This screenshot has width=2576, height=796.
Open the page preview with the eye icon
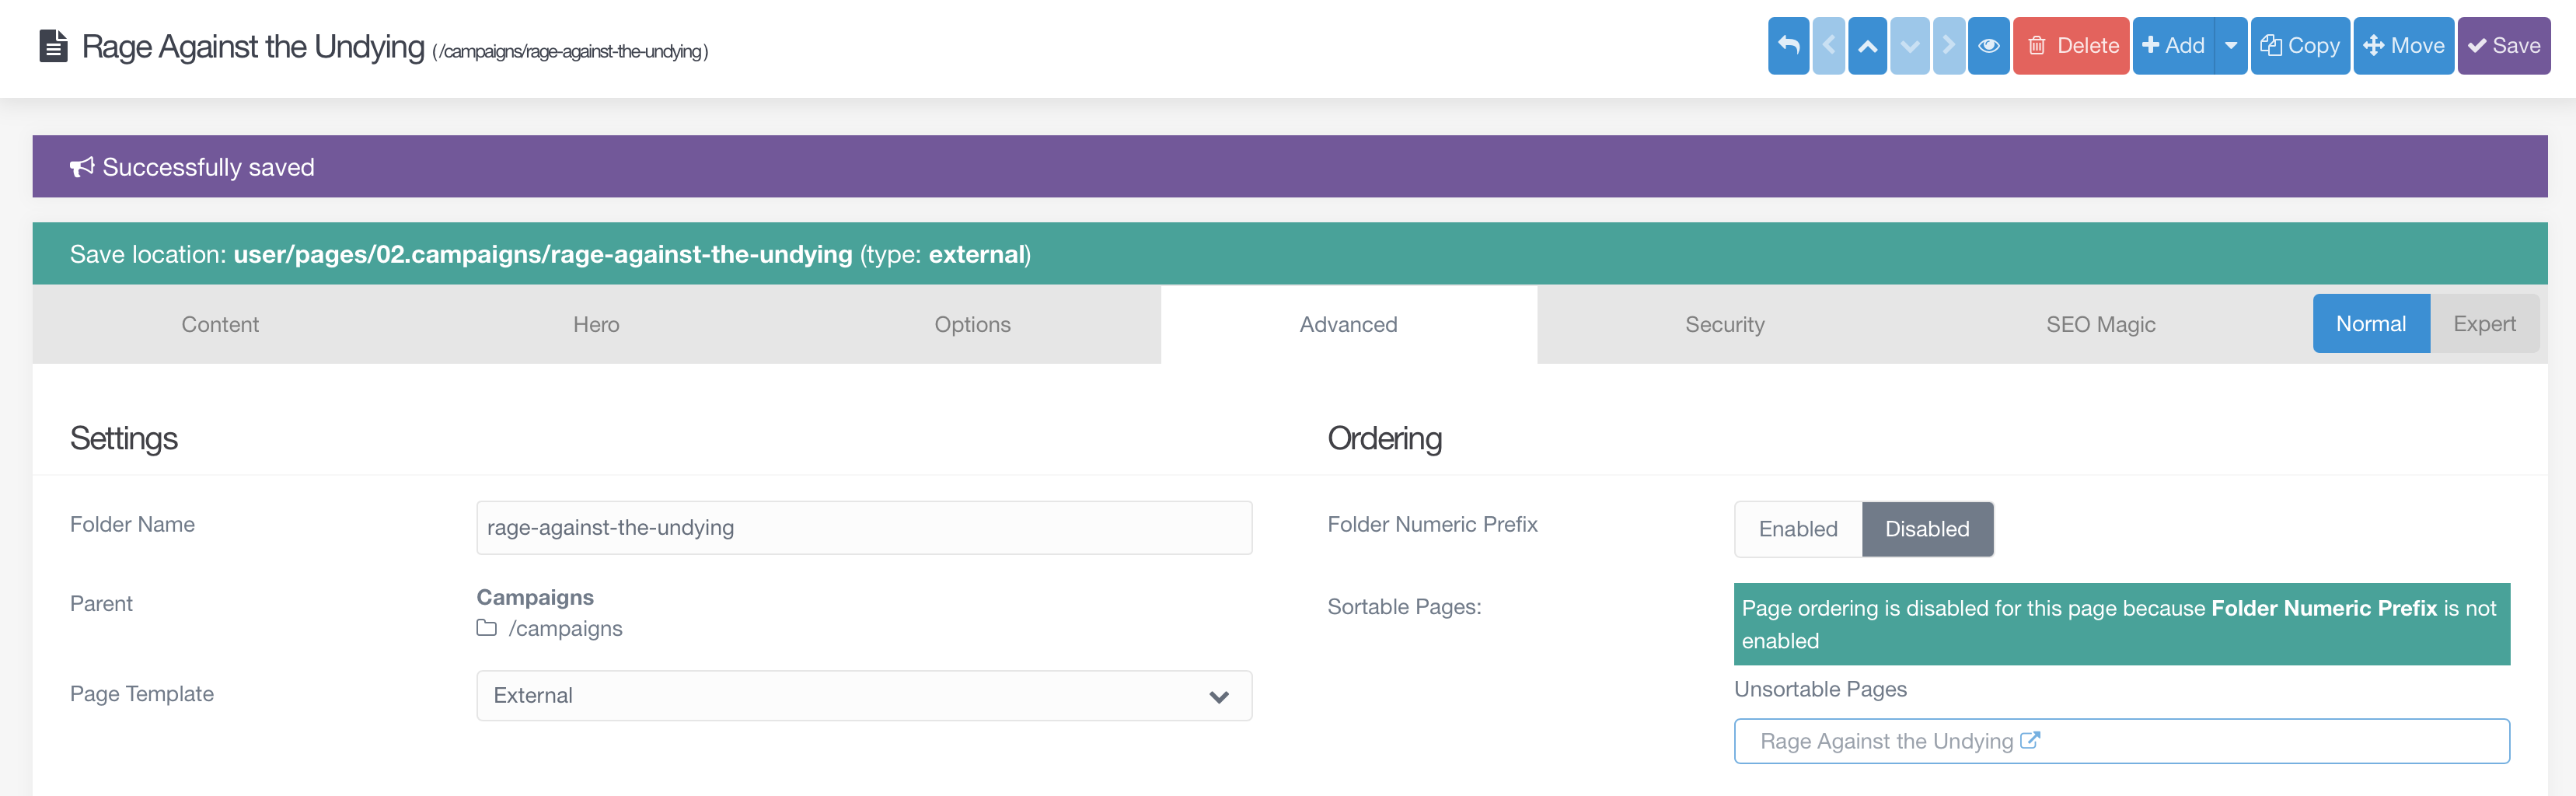coord(1989,45)
